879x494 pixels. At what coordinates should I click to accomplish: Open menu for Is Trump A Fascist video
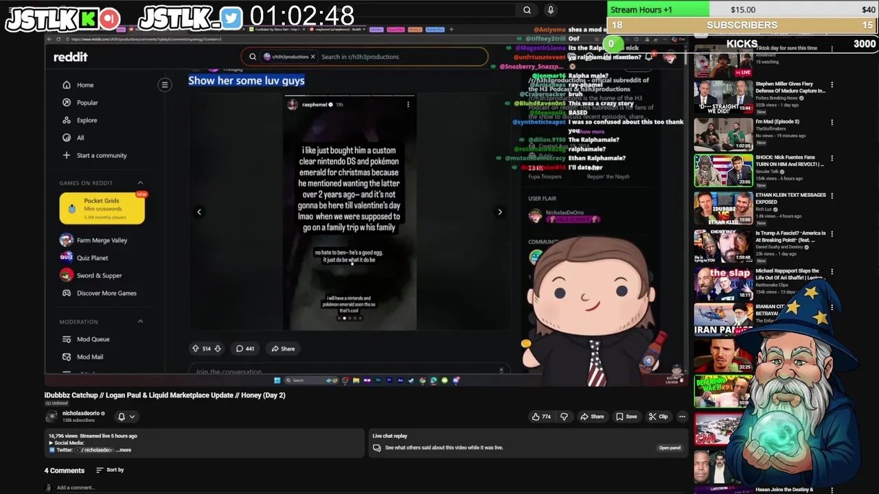point(832,234)
